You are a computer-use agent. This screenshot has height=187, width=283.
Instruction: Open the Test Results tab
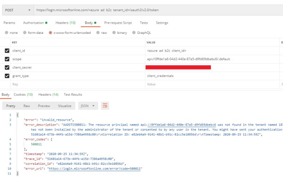click(73, 95)
